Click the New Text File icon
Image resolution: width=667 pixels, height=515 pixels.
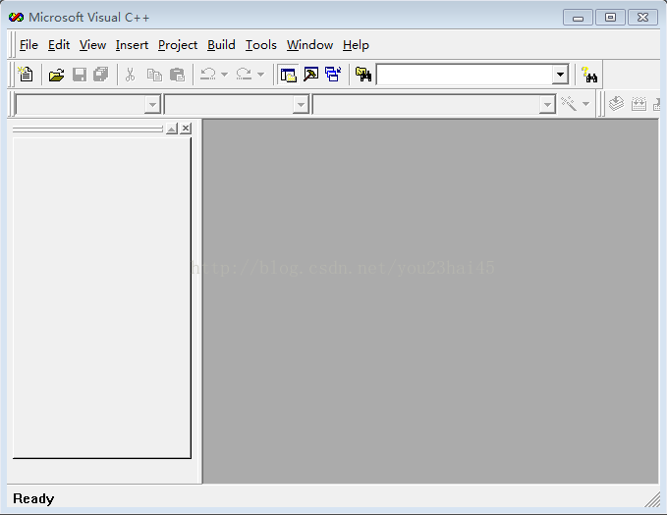click(x=26, y=75)
